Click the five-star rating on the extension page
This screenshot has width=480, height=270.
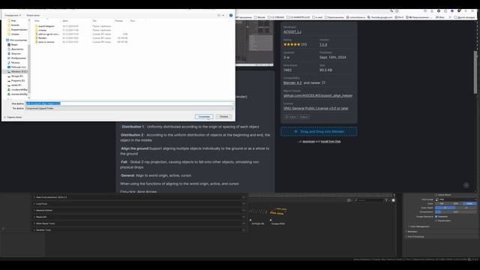[292, 45]
